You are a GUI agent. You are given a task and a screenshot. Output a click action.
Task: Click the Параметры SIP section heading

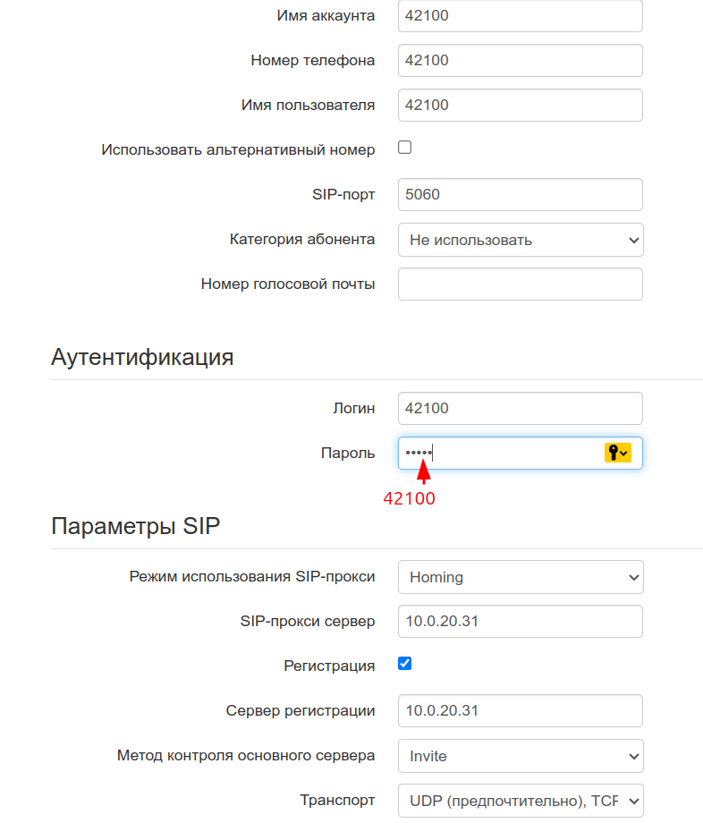135,527
